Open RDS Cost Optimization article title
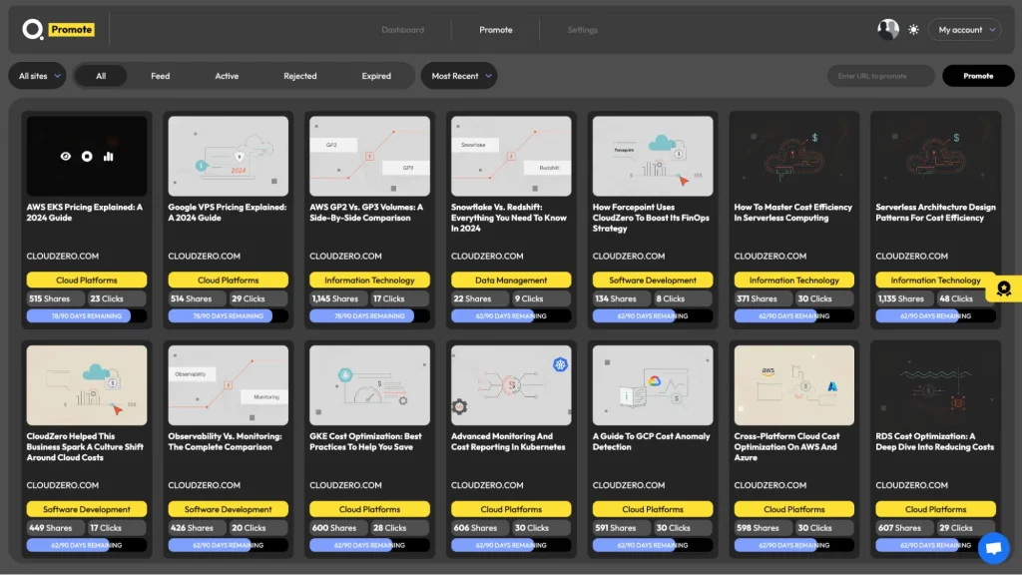 tap(934, 441)
